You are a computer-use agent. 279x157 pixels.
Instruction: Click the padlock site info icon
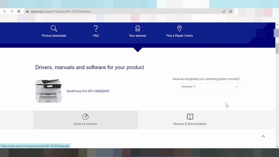pos(27,11)
